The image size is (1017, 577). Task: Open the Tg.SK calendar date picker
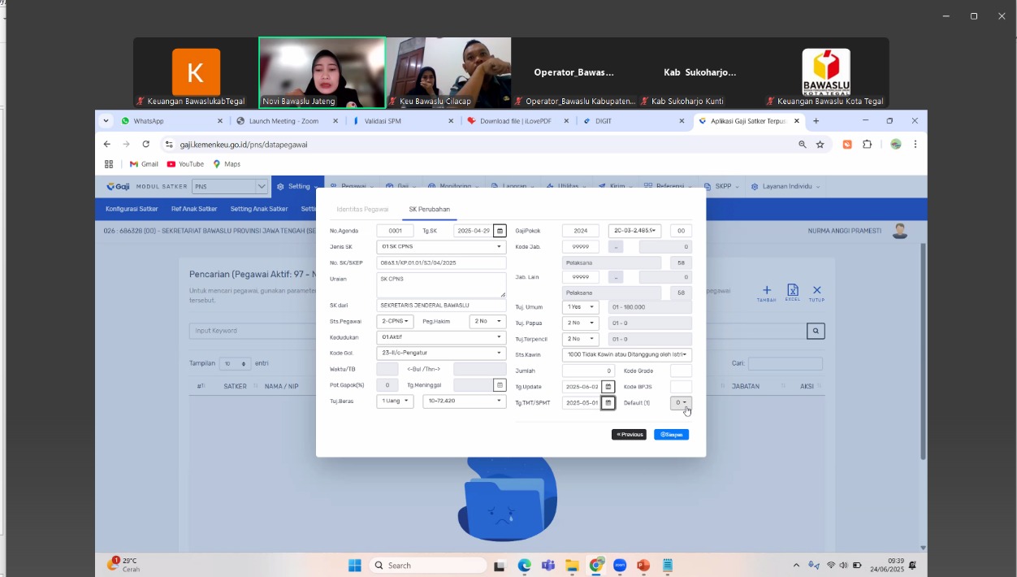[500, 231]
